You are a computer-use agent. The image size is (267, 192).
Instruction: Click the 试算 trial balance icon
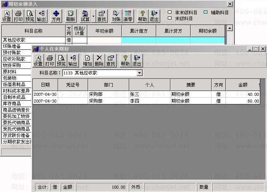pos(85,16)
